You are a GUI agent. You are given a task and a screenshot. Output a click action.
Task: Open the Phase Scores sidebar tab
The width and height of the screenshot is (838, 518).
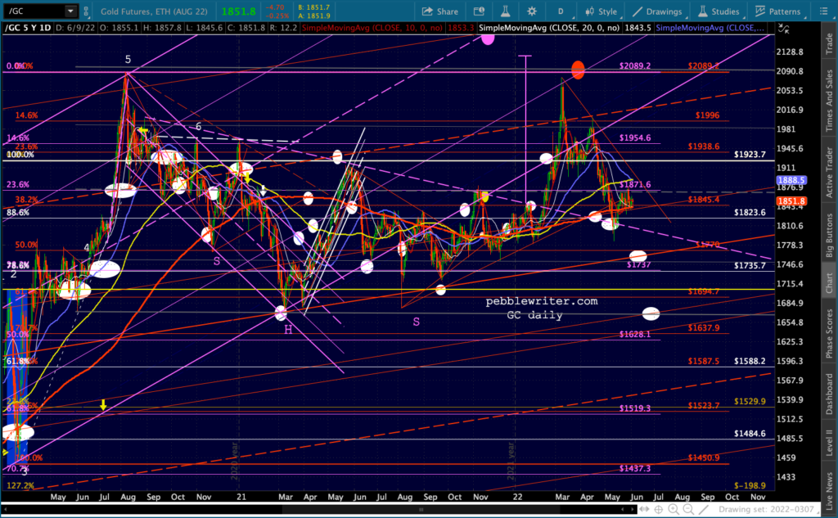pyautogui.click(x=829, y=334)
